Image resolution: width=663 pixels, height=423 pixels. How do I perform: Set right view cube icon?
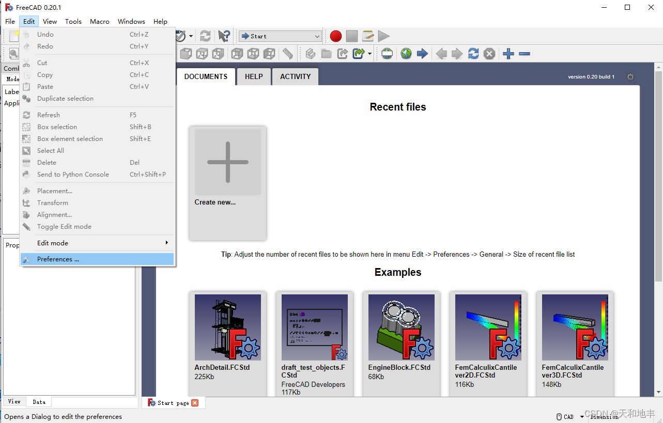point(218,54)
